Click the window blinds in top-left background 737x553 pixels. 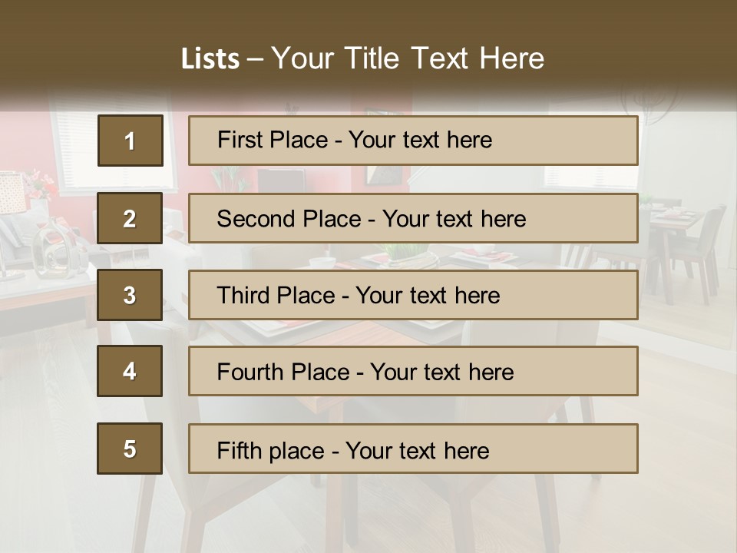coord(74,138)
